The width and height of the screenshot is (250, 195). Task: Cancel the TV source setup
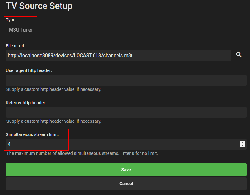tap(126, 184)
